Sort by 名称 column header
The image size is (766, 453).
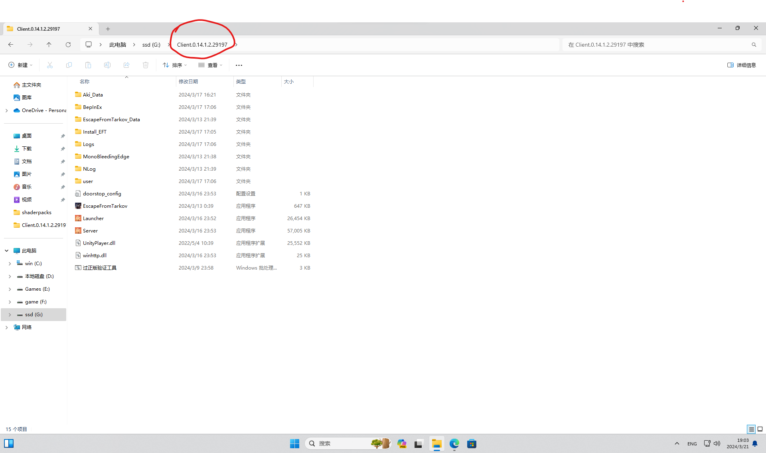(x=84, y=81)
